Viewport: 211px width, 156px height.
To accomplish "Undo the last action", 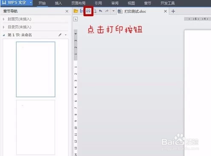I will [100, 11].
